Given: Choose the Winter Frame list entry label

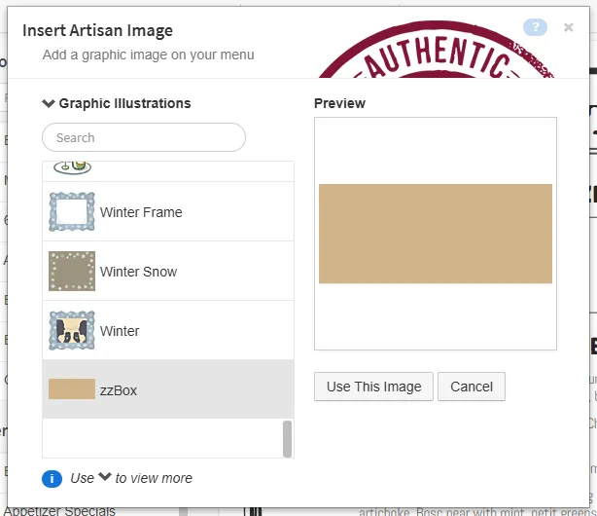Looking at the screenshot, I should (x=141, y=212).
